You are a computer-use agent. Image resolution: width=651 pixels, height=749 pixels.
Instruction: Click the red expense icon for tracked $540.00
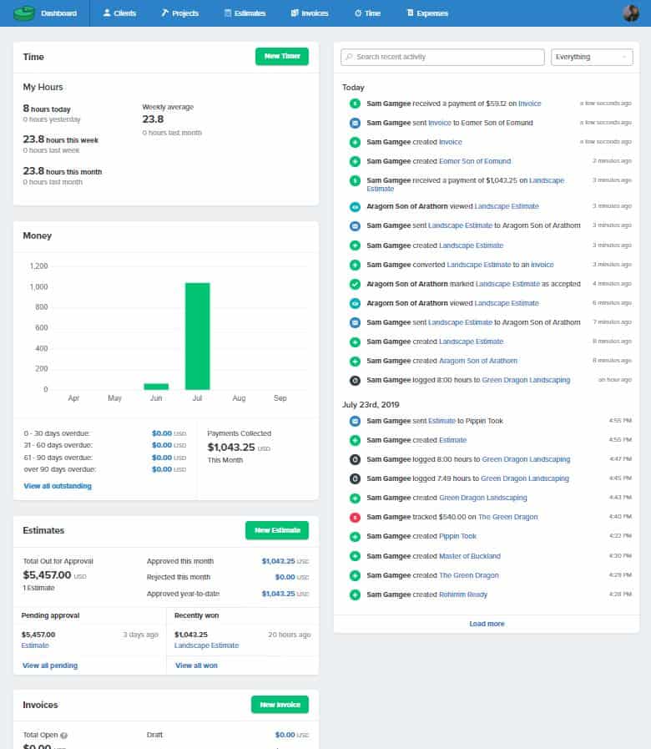(x=355, y=518)
